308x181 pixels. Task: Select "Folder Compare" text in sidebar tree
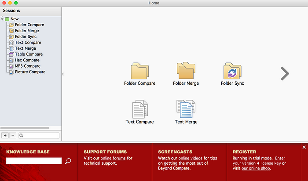pyautogui.click(x=29, y=25)
